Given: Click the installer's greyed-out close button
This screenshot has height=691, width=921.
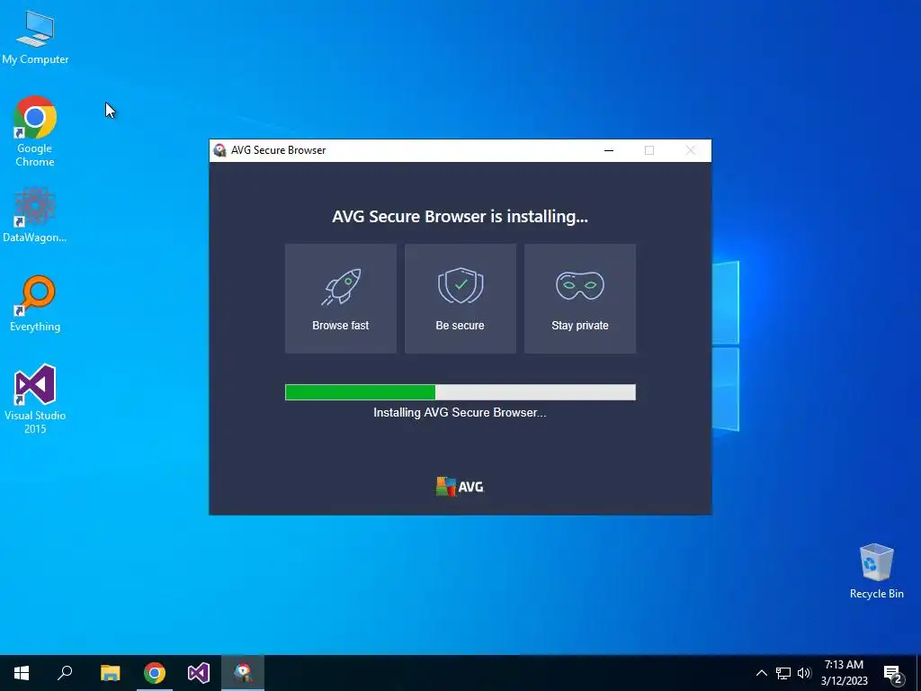Looking at the screenshot, I should click(x=691, y=150).
